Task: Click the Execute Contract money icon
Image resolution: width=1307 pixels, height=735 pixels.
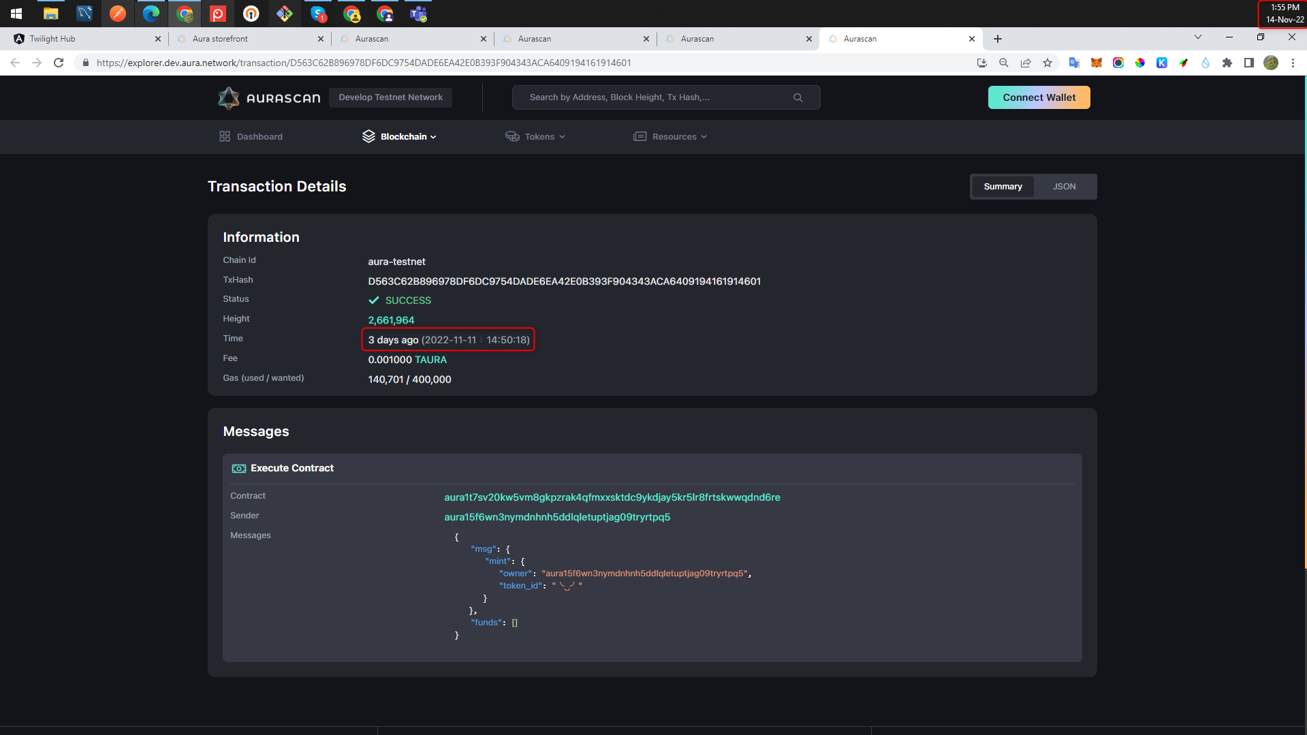Action: pos(239,468)
